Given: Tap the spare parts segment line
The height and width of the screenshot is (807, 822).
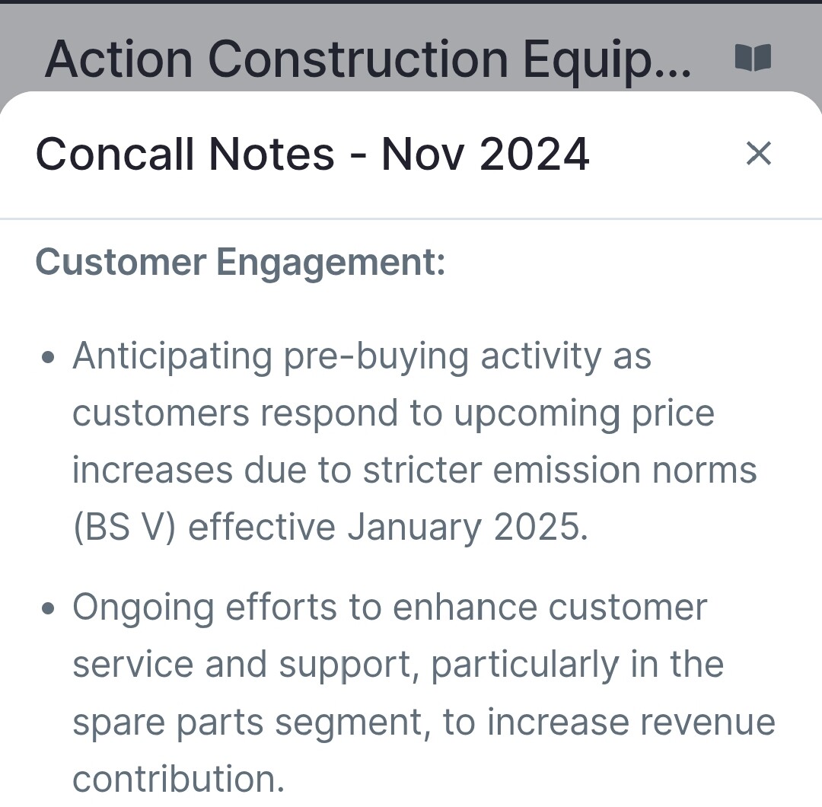Looking at the screenshot, I should point(424,723).
